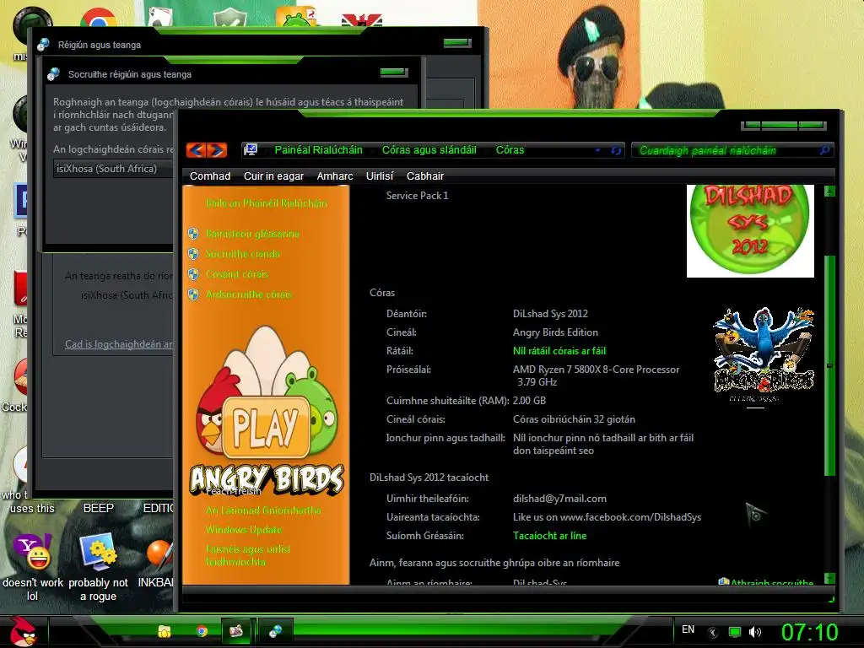Click the green vertical scrollbar thumb
Viewport: 864px width, 648px height.
tap(830, 364)
